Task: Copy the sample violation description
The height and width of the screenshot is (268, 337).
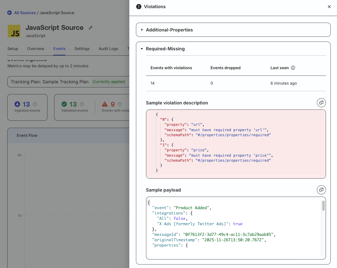Action: (x=321, y=103)
